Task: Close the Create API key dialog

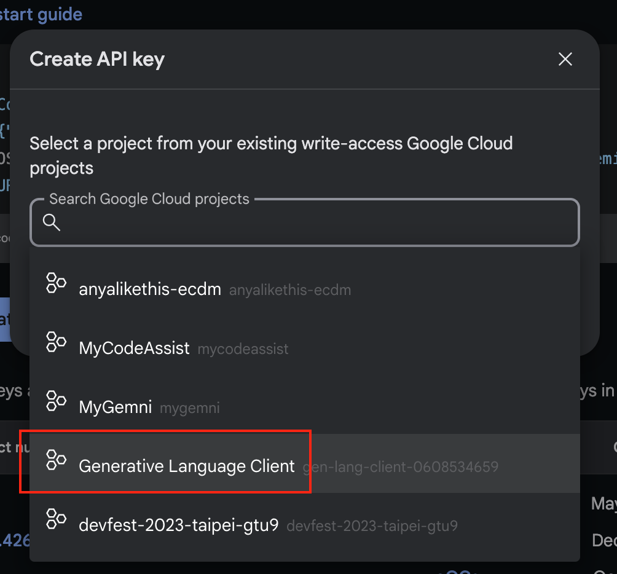Action: (565, 59)
